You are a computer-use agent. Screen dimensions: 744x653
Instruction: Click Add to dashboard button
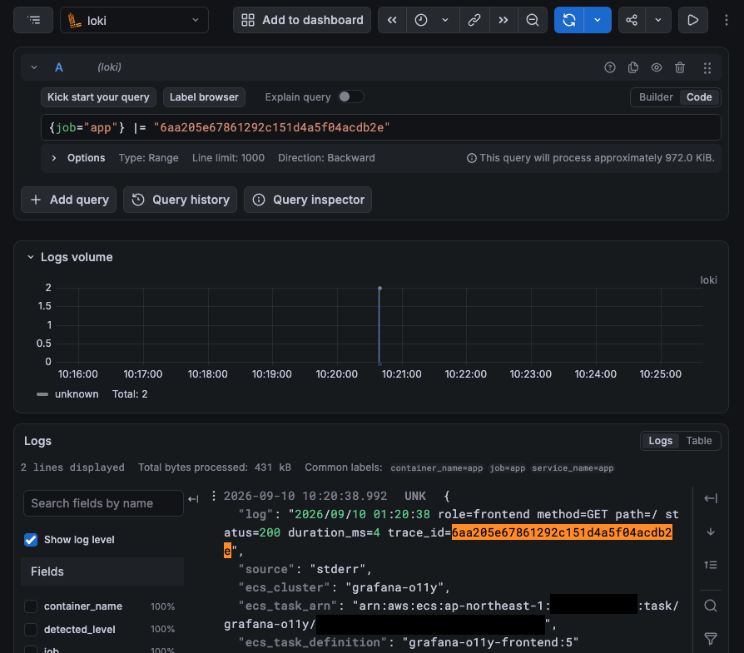click(302, 20)
